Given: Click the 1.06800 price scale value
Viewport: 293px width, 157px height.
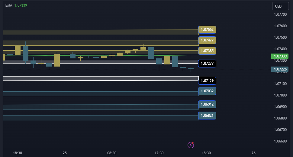Looking at the screenshot, I should [280, 118].
